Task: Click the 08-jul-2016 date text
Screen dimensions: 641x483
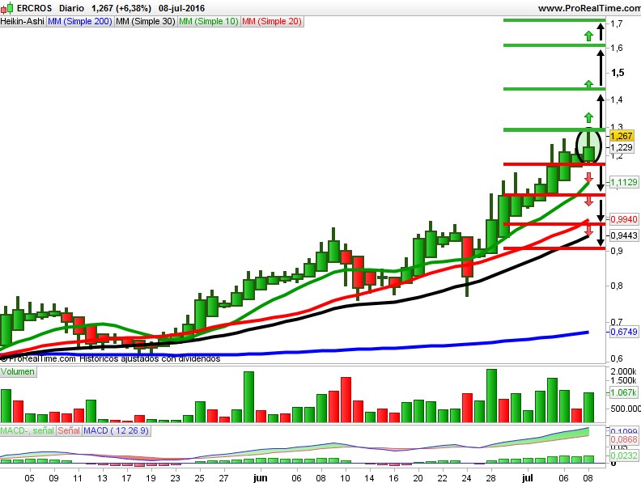Action: coord(181,8)
